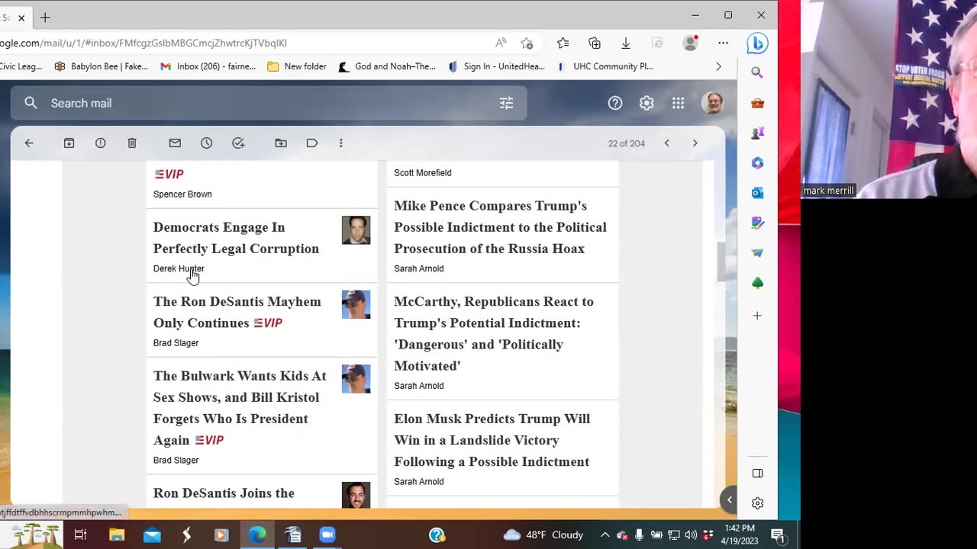Open Mike Pence Compares Trump's Indictment article
977x549 pixels.
point(500,226)
